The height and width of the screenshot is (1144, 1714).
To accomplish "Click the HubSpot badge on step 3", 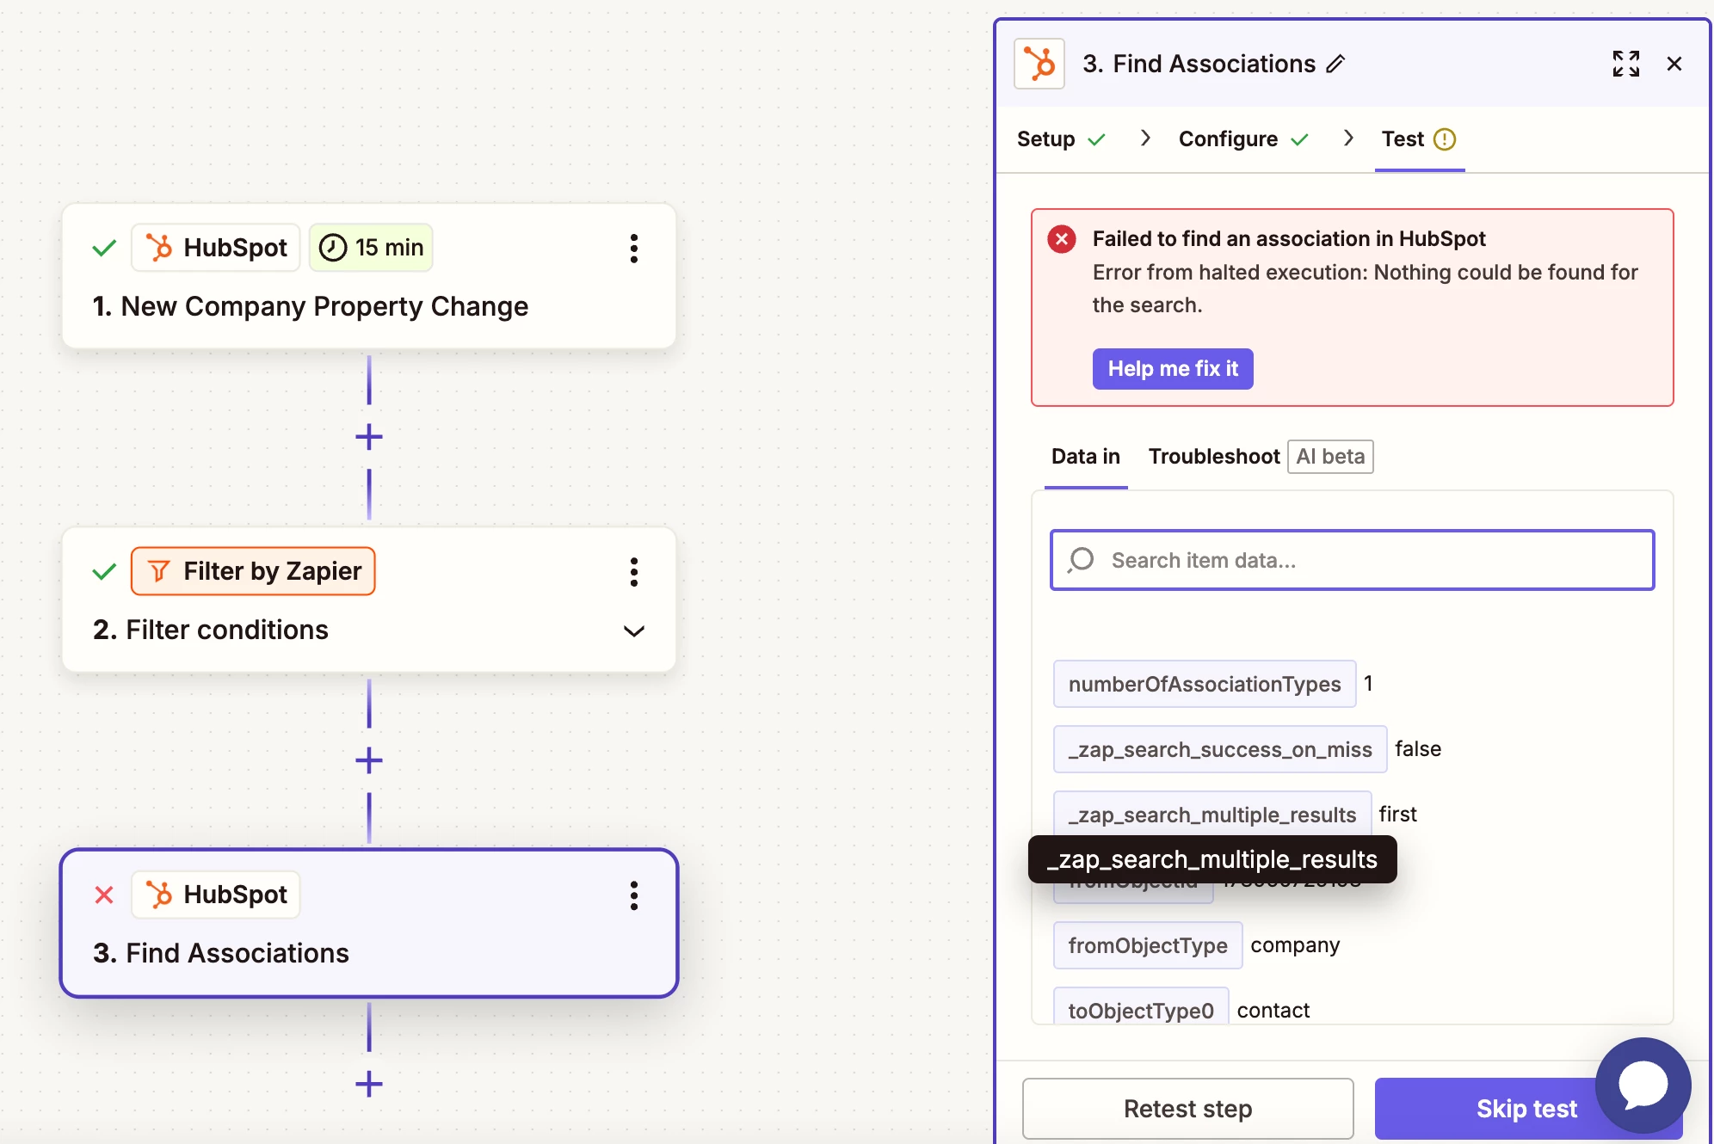I will click(x=216, y=895).
